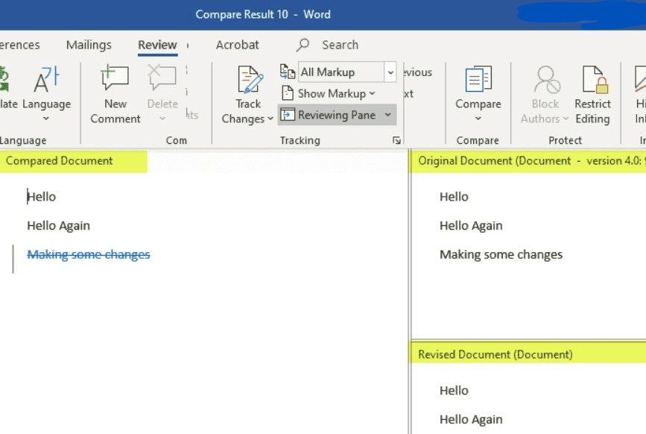Click 'Hello Again' in Original Document
Viewport: 646px width, 434px height.
click(x=471, y=225)
